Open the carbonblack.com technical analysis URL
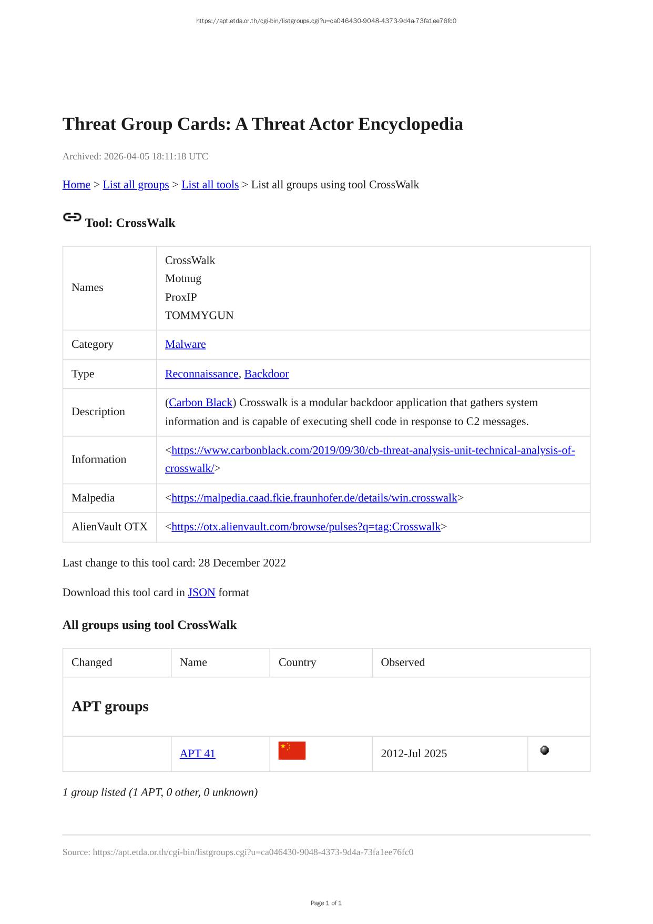This screenshot has height=924, width=653. (x=373, y=450)
